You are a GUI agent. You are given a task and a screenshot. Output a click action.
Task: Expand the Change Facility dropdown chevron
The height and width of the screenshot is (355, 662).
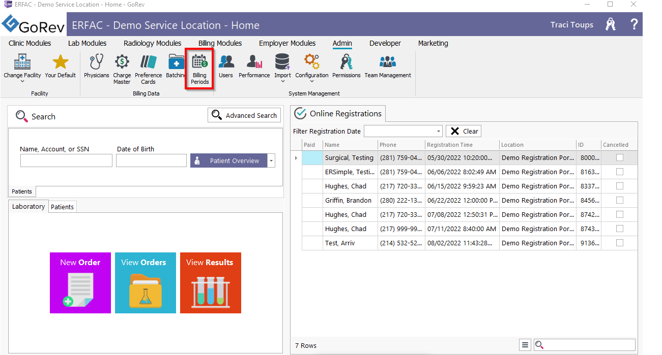[x=22, y=81]
